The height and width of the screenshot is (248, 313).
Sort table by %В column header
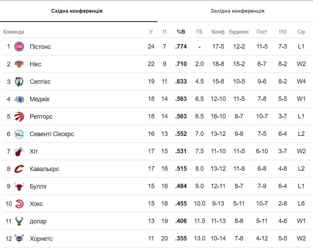(181, 32)
